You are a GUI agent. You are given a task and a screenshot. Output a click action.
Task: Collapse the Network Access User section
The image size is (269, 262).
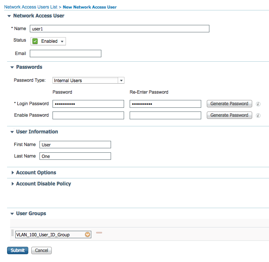[x=9, y=16]
